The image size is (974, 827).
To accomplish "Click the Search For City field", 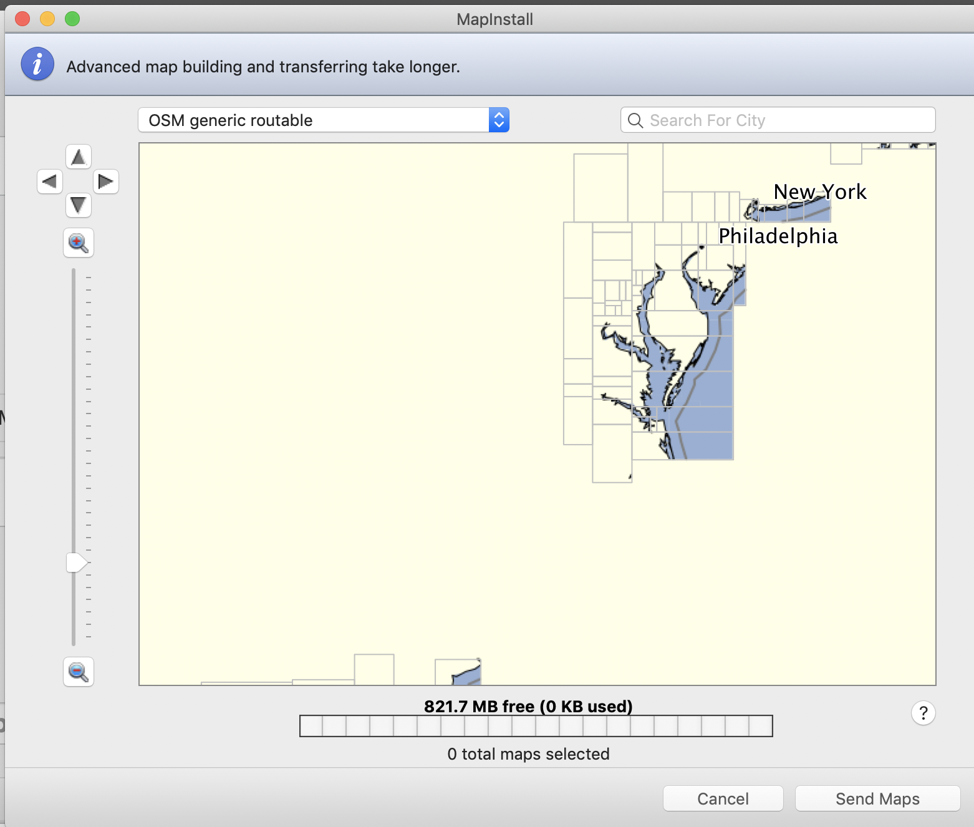I will click(778, 120).
